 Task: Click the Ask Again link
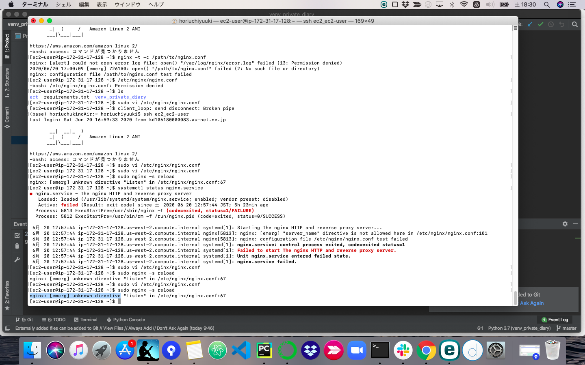tap(531, 303)
